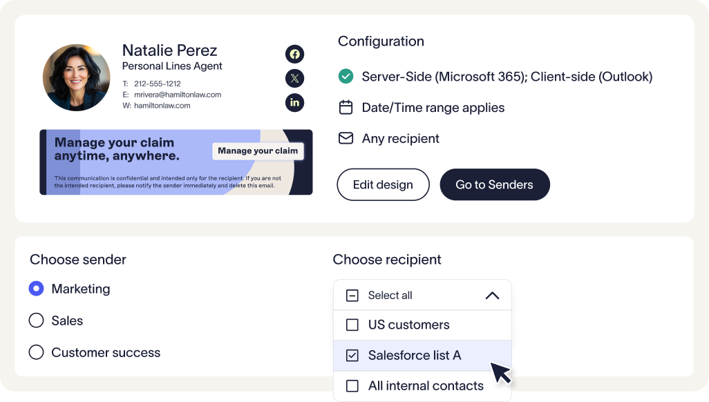
Task: Click the Edit design button
Action: pyautogui.click(x=383, y=184)
